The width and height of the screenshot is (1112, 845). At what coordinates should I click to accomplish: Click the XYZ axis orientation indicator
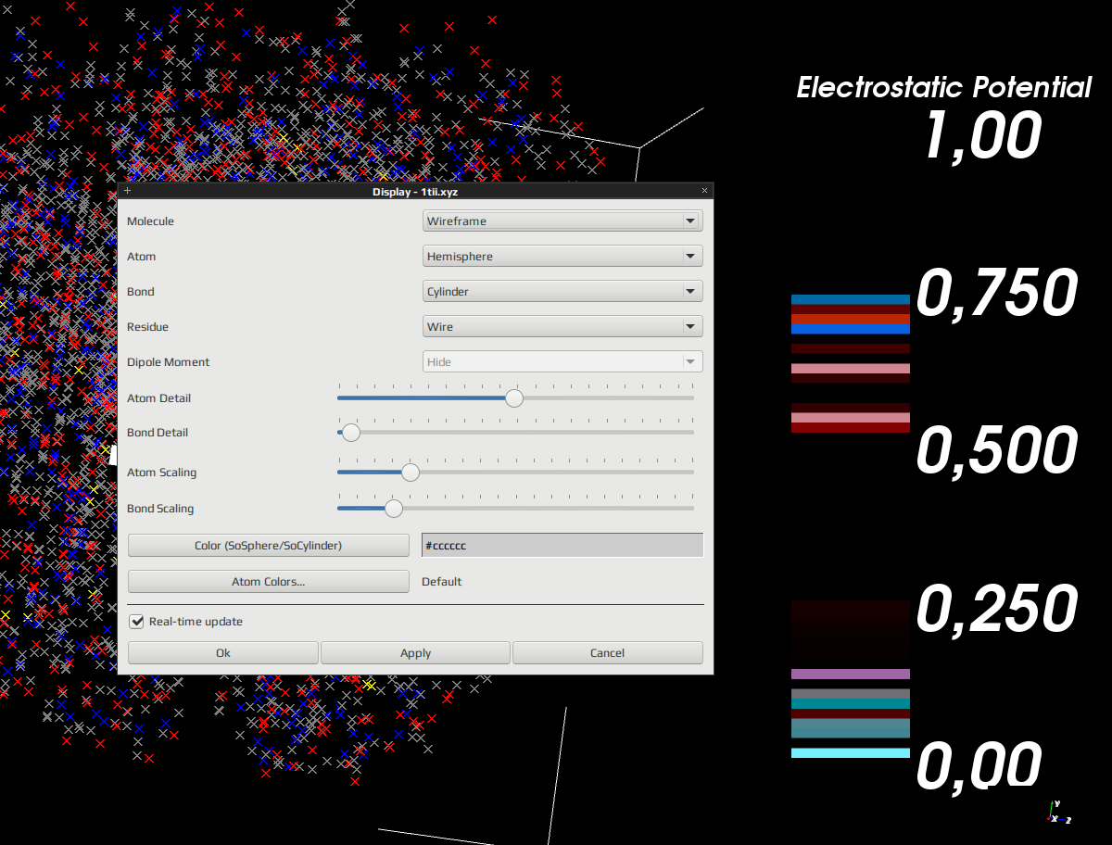pyautogui.click(x=1058, y=813)
